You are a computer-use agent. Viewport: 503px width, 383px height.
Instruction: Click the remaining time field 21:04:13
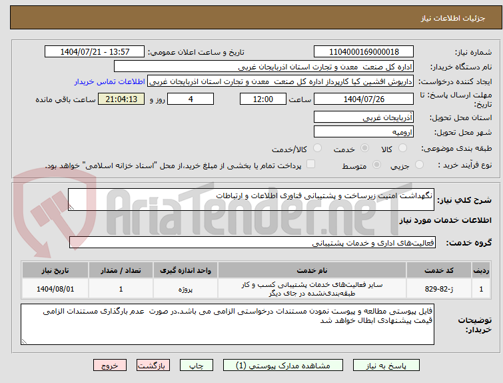121,99
